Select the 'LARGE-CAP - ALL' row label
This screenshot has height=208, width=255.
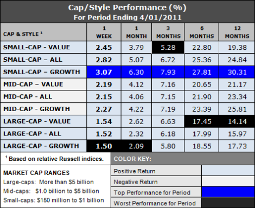(32, 133)
